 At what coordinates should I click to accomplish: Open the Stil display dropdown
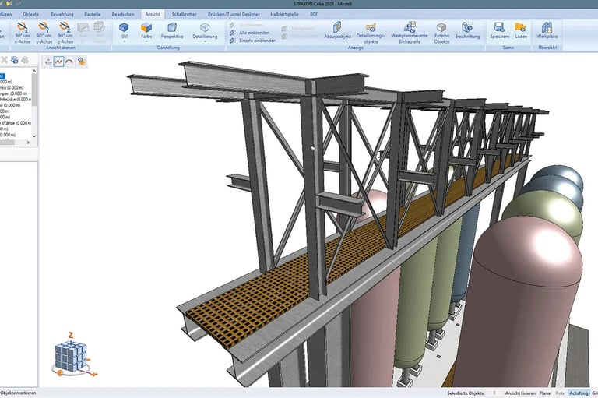[124, 31]
